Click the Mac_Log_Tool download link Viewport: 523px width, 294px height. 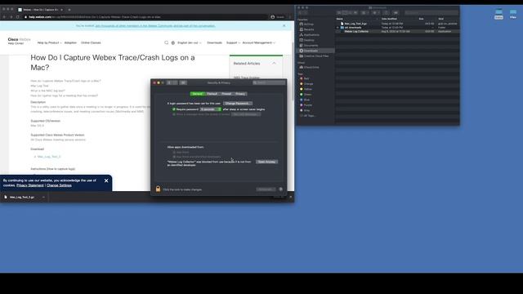coord(49,157)
